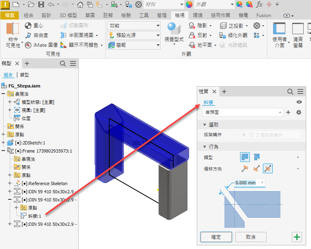Image resolution: width=311 pixels, height=249 pixels.
Task: Open advanced settings gear in miter panel
Action: pyautogui.click(x=299, y=112)
